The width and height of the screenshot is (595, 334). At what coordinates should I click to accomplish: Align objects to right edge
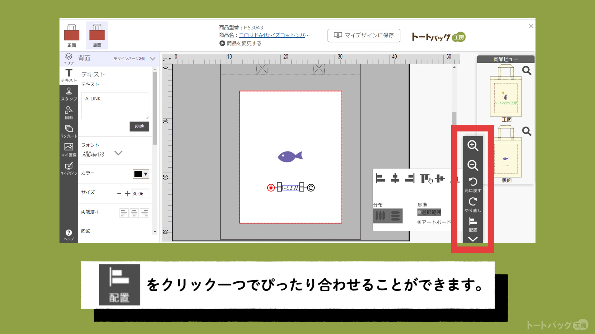pos(410,178)
